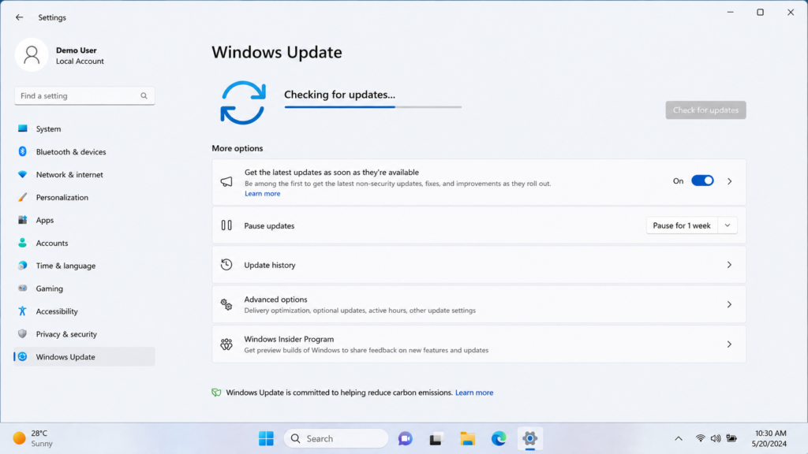
Task: Expand the Pause for 1 week dropdown arrow
Action: coord(727,225)
